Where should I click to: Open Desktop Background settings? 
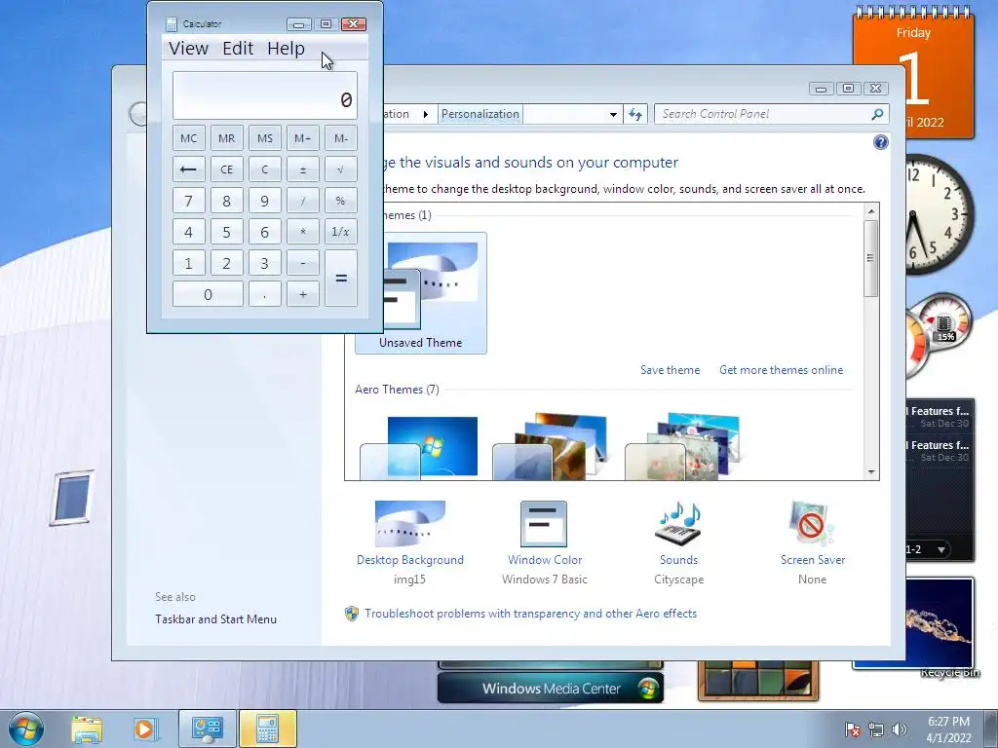pyautogui.click(x=410, y=542)
